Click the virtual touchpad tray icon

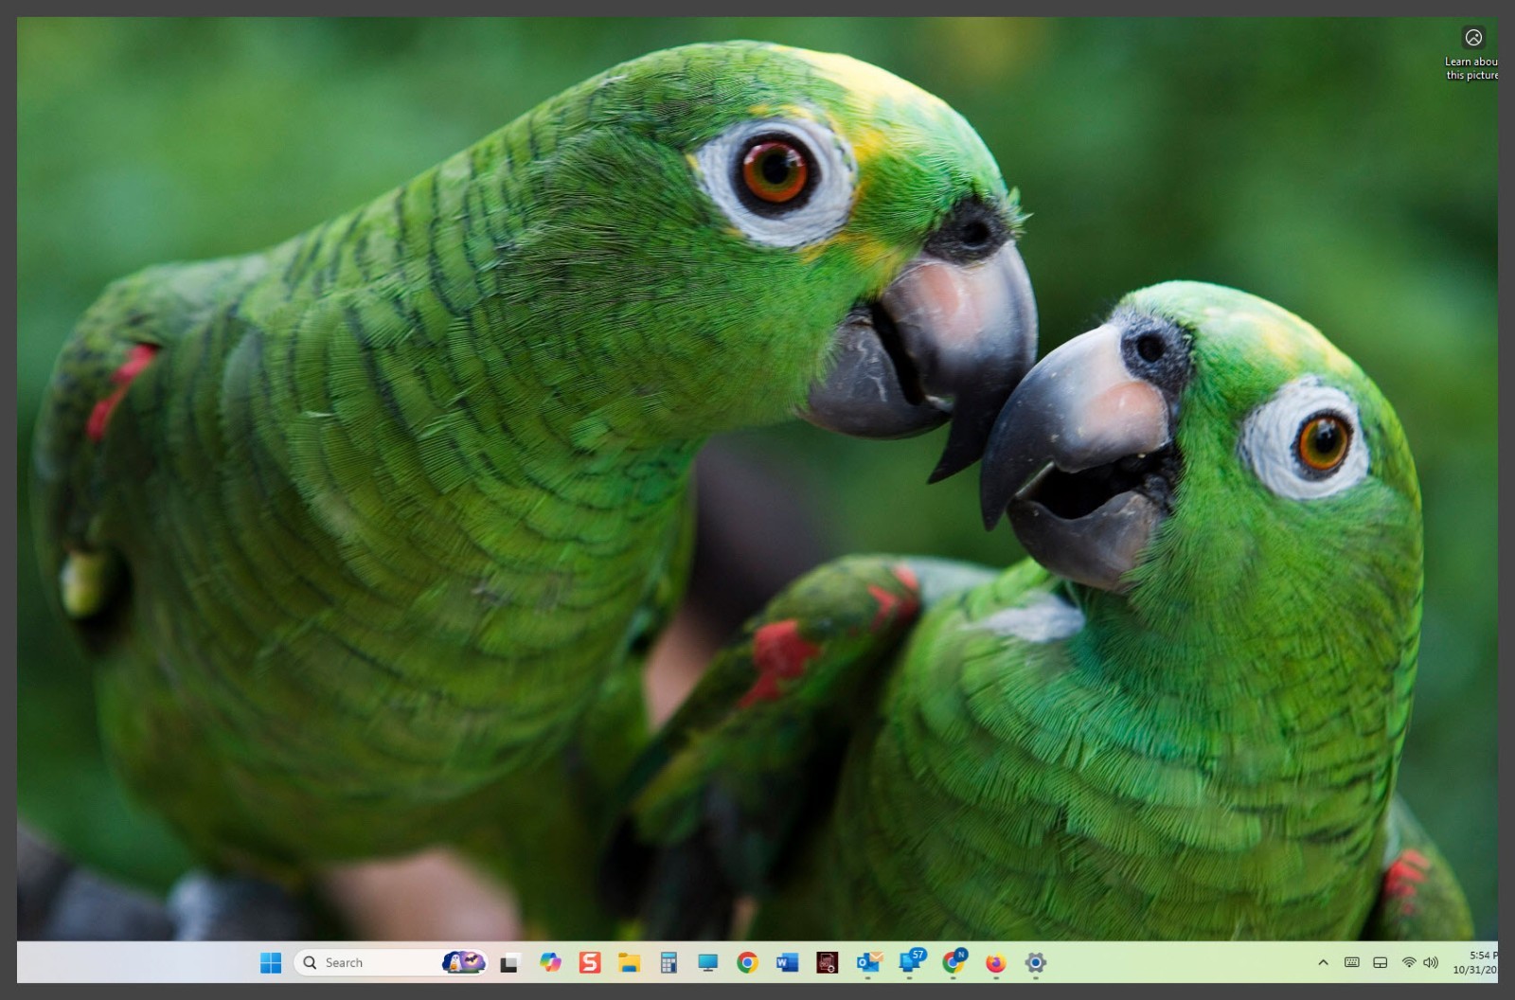1381,962
